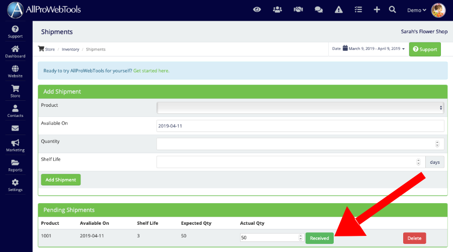Click the Quantity field stepper arrows

click(437, 144)
